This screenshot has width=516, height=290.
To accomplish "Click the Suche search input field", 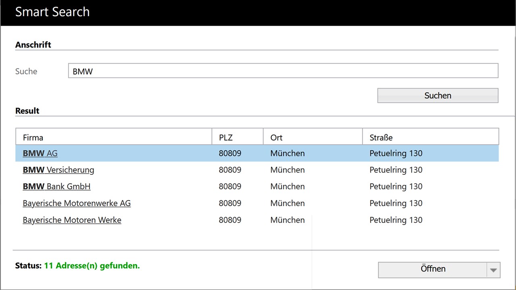I will pyautogui.click(x=283, y=71).
